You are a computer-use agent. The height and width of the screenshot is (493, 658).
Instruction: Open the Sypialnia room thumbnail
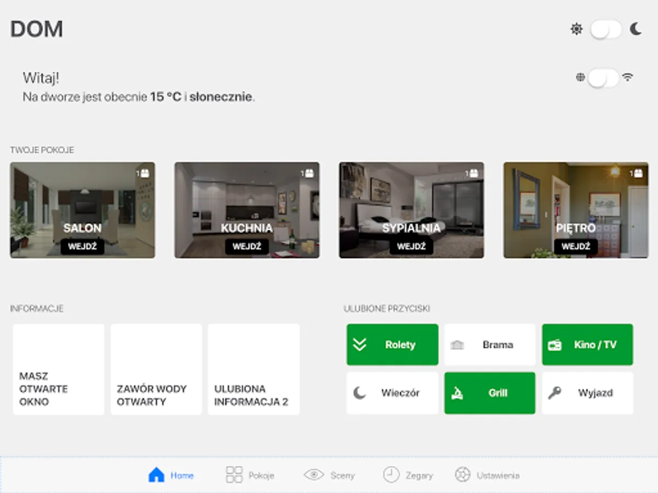click(x=411, y=210)
